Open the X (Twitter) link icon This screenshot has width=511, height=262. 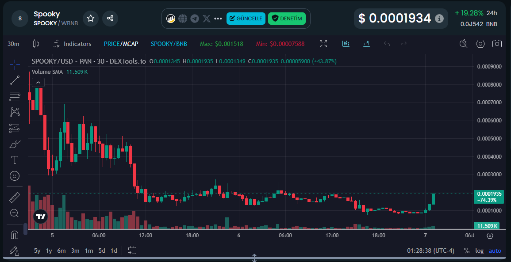206,19
